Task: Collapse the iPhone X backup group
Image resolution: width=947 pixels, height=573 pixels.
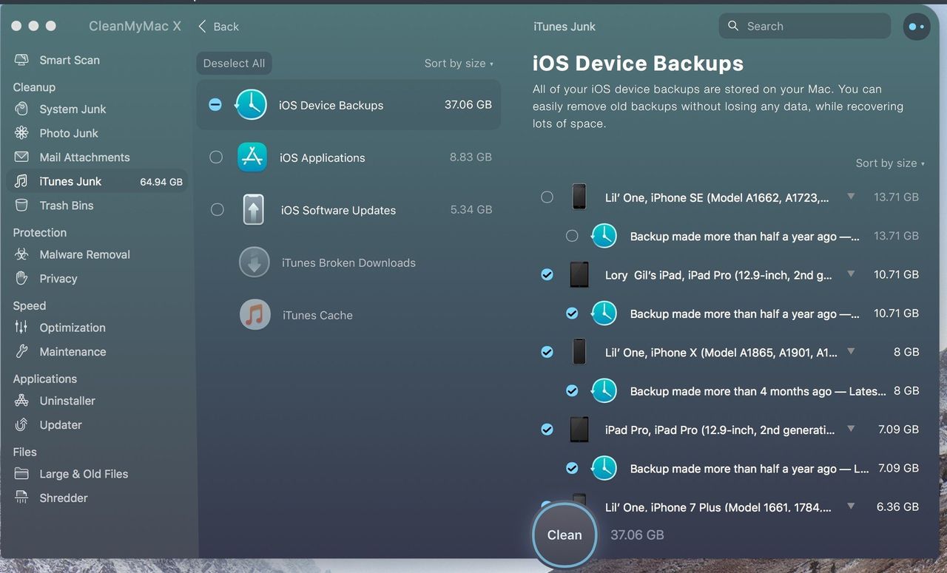Action: click(851, 352)
